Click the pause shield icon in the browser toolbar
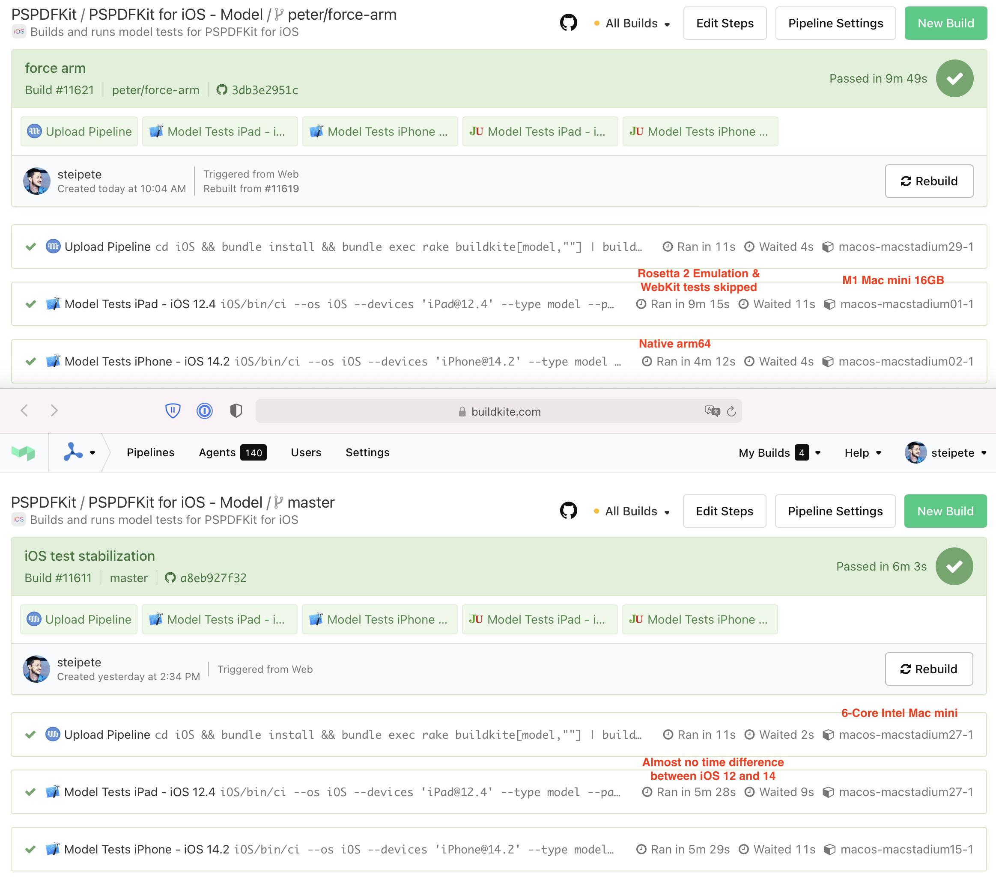This screenshot has width=996, height=880. [x=173, y=410]
